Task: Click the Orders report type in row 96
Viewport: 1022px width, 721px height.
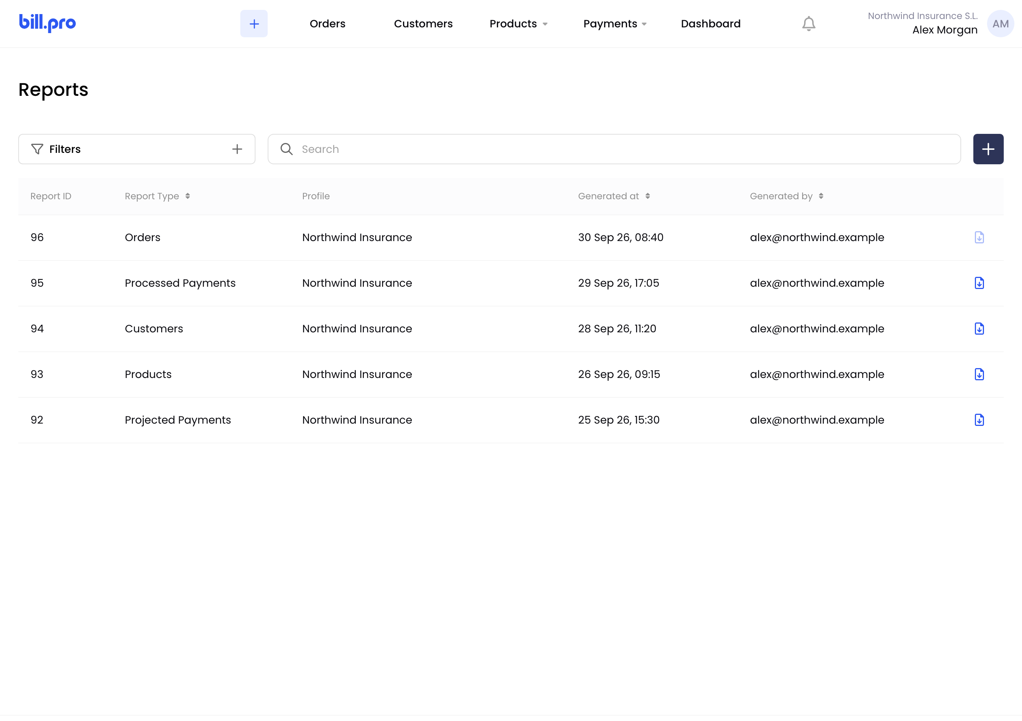Action: tap(143, 237)
